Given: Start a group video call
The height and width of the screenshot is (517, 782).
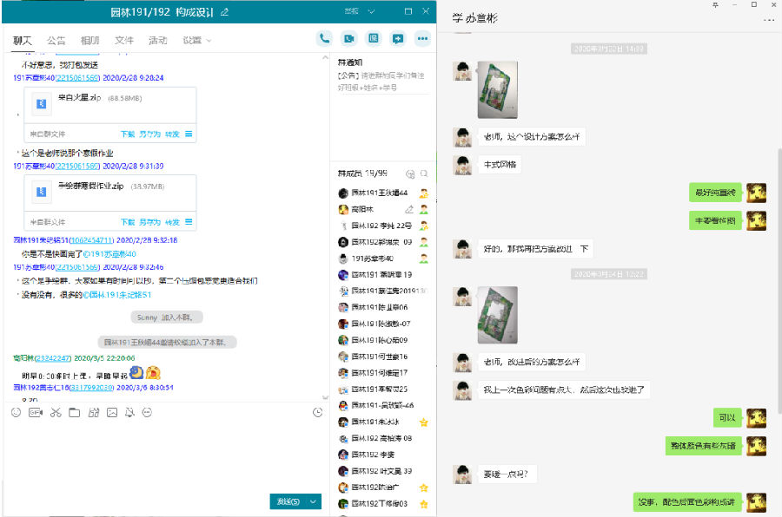Looking at the screenshot, I should pos(348,38).
